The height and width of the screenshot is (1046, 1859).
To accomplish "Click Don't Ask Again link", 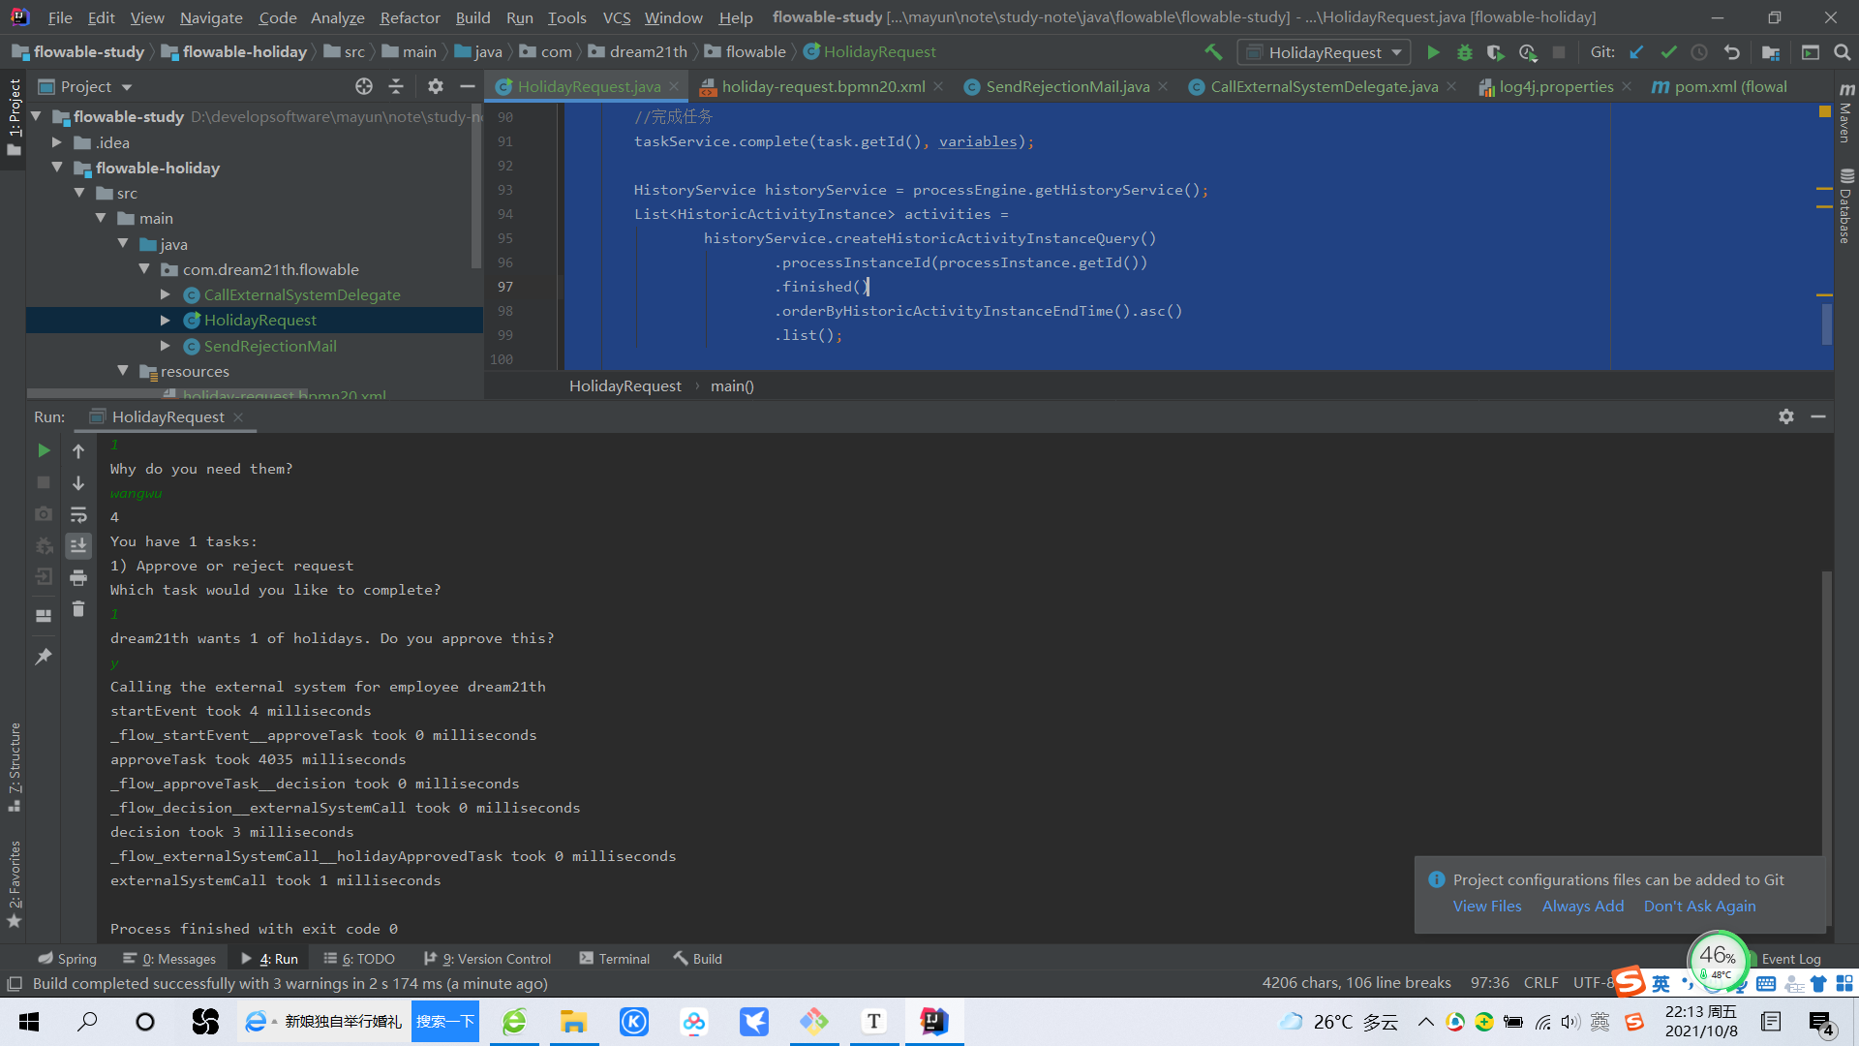I will (x=1699, y=906).
